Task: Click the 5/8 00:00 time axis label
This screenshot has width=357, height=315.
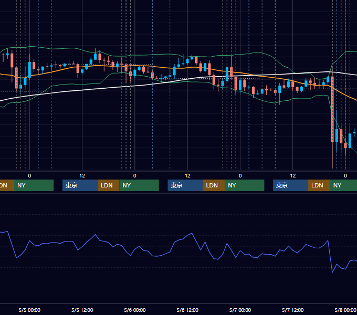Action: (x=345, y=310)
